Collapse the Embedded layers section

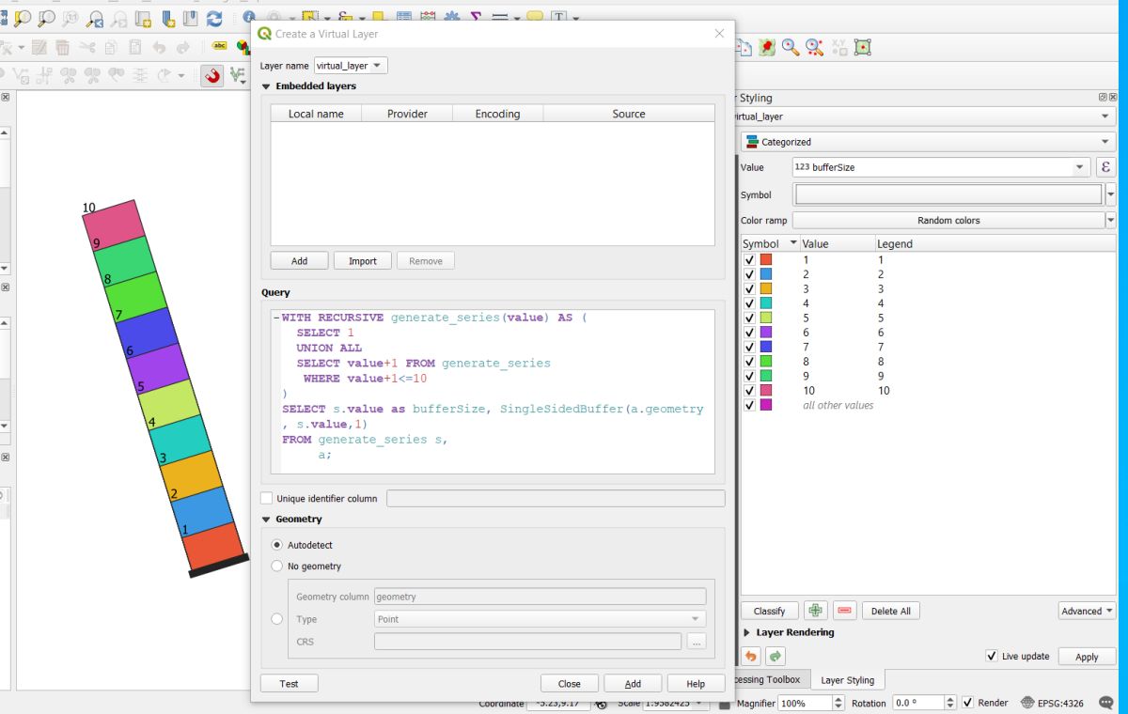[266, 86]
